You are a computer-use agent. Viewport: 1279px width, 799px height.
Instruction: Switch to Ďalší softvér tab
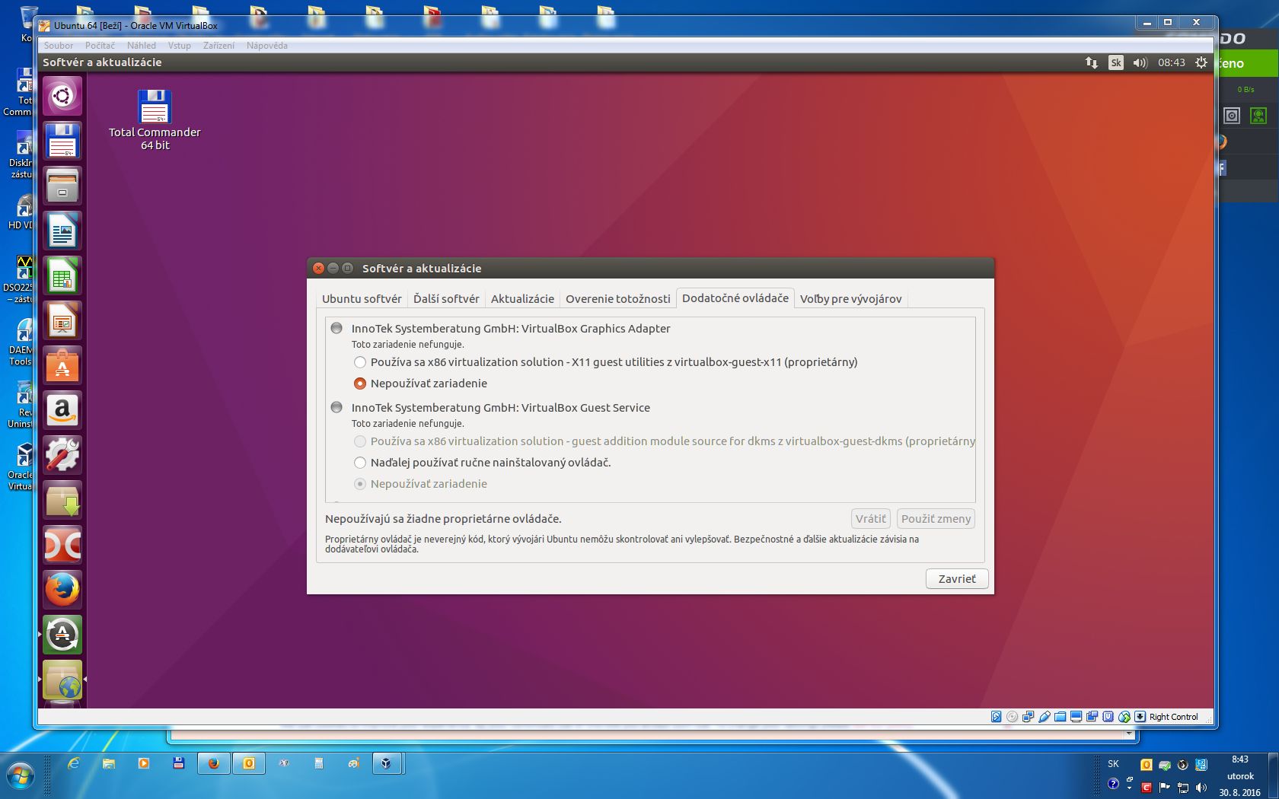(x=446, y=299)
